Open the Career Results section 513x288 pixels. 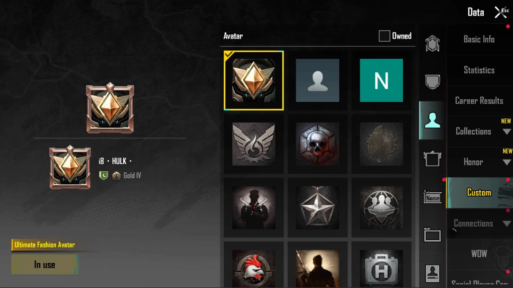(479, 101)
